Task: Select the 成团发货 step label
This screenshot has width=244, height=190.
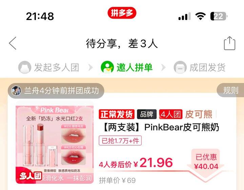Action: tap(207, 68)
